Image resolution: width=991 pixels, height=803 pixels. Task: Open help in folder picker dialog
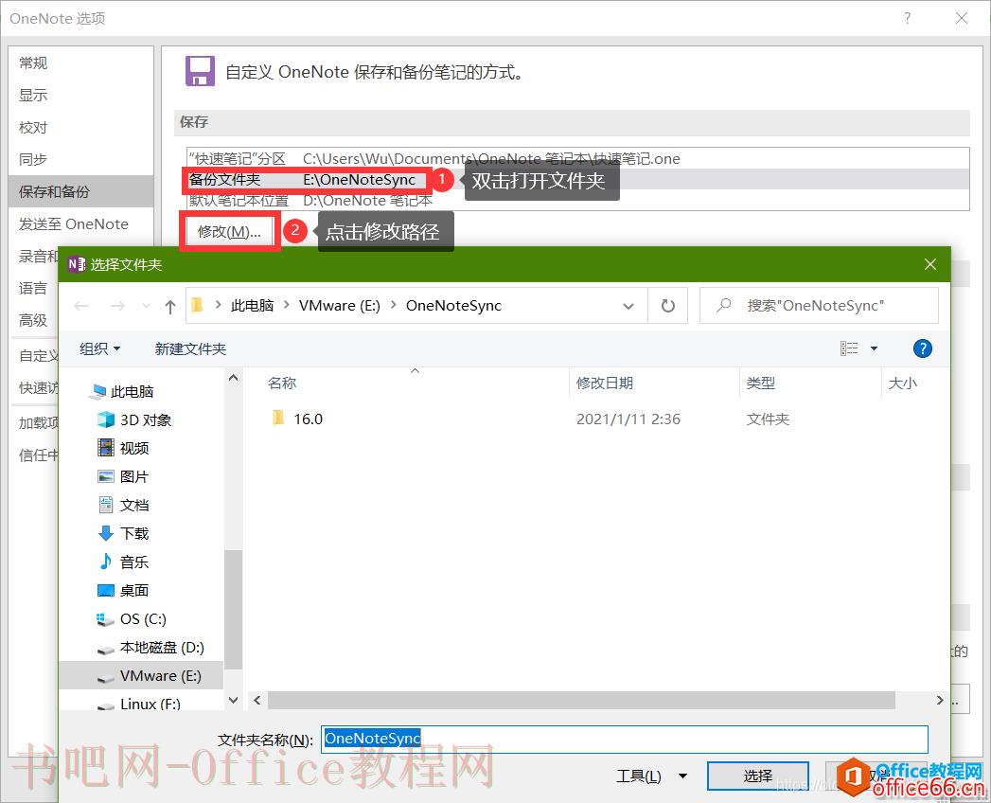[922, 348]
